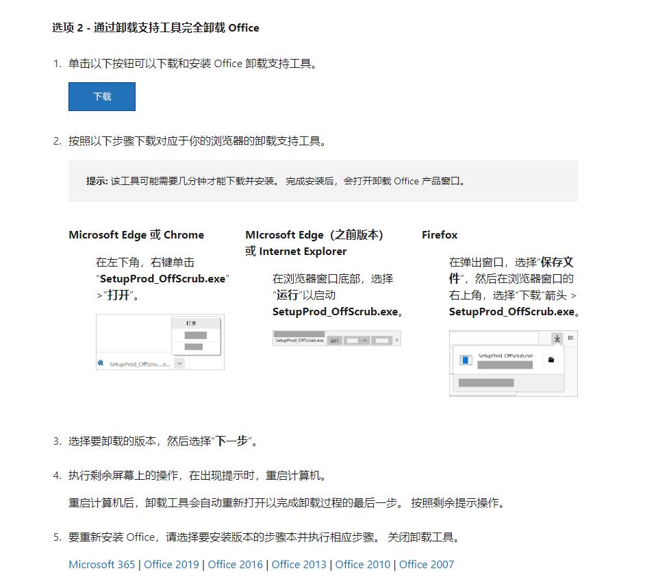Image resolution: width=645 pixels, height=586 pixels.
Task: Open the Office 2016 link
Action: pos(235,564)
